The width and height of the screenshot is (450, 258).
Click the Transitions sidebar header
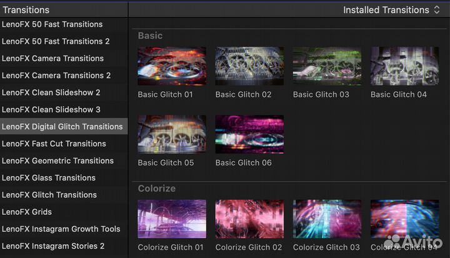pyautogui.click(x=26, y=10)
